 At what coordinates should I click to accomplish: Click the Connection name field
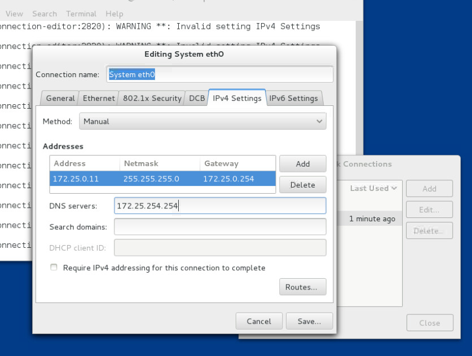point(220,74)
